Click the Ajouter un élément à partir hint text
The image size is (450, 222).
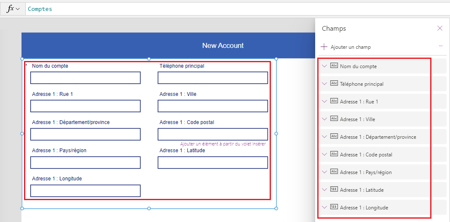tap(223, 144)
